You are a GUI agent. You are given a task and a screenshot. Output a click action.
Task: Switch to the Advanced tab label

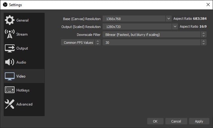point(24,104)
